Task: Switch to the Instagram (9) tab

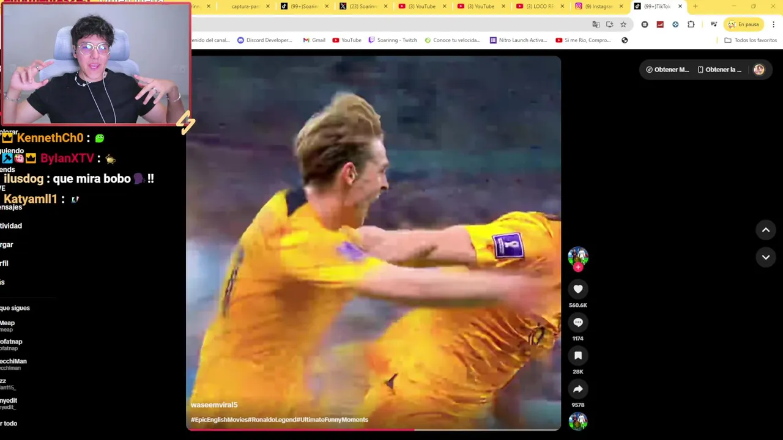Action: [598, 6]
